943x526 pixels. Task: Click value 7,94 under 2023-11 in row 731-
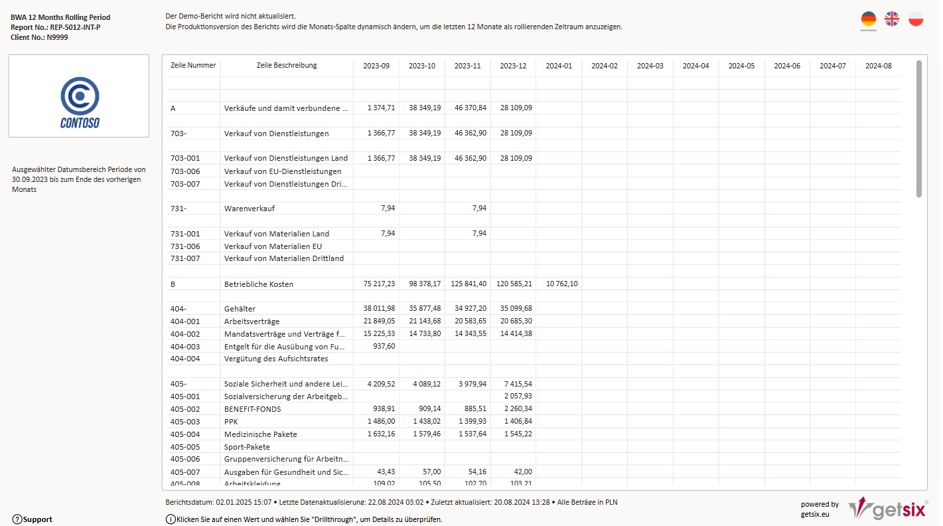[479, 208]
